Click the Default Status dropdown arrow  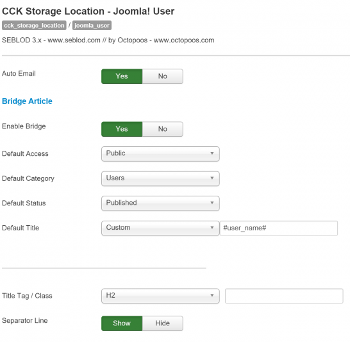coord(212,203)
